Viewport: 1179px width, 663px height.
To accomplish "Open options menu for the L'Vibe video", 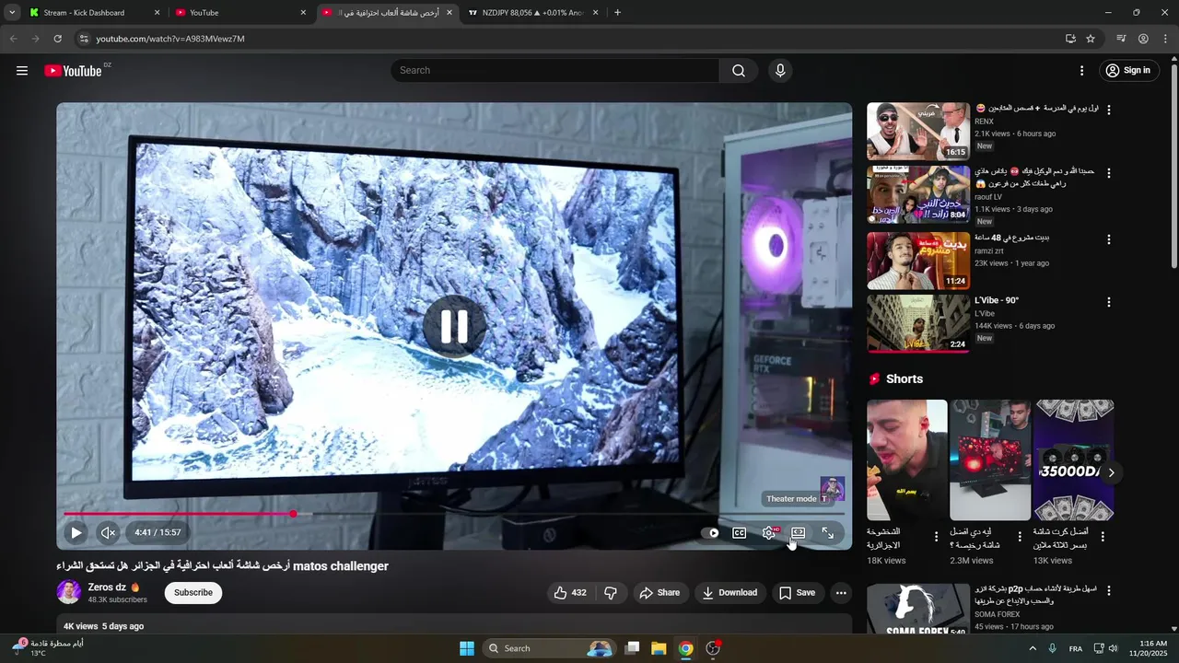I will click(1109, 302).
